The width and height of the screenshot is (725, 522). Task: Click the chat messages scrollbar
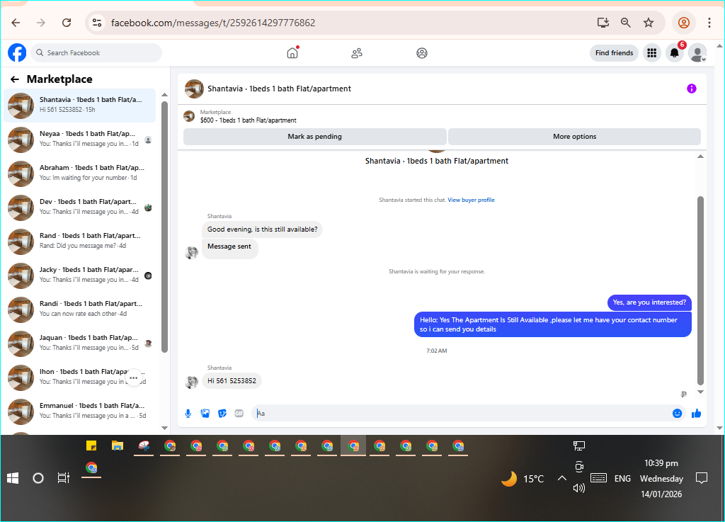click(x=700, y=290)
